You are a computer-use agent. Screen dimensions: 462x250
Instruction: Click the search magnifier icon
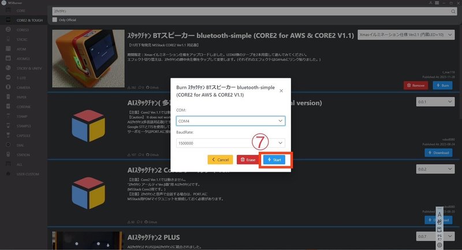(x=453, y=11)
